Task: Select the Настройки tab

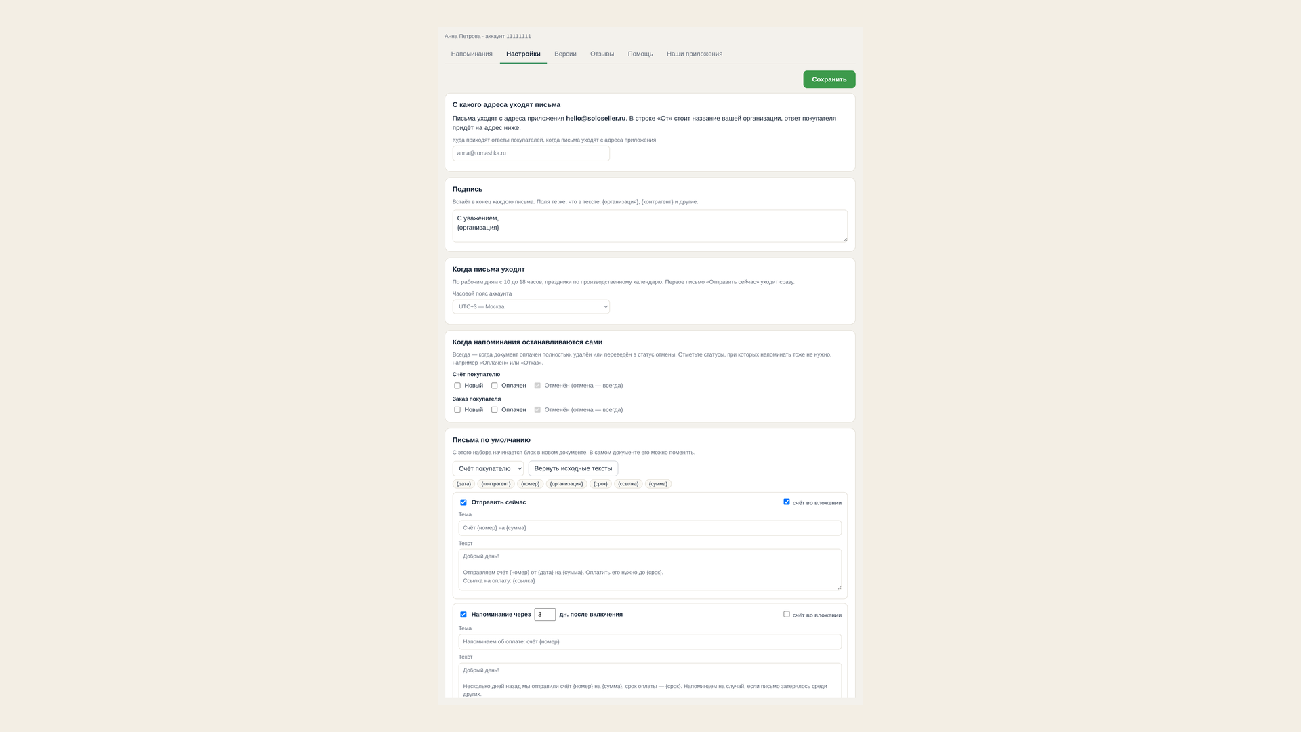Action: tap(523, 54)
